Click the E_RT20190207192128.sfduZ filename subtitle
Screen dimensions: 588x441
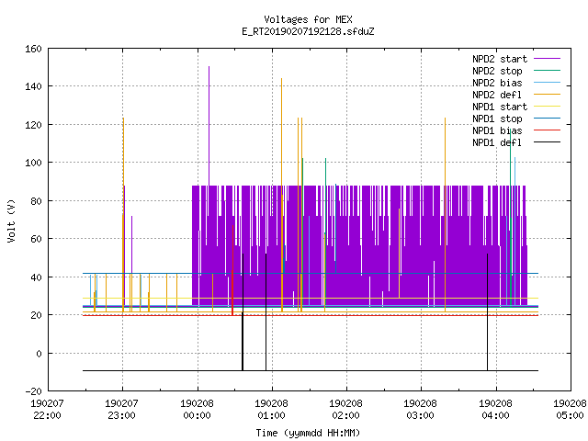tap(309, 31)
